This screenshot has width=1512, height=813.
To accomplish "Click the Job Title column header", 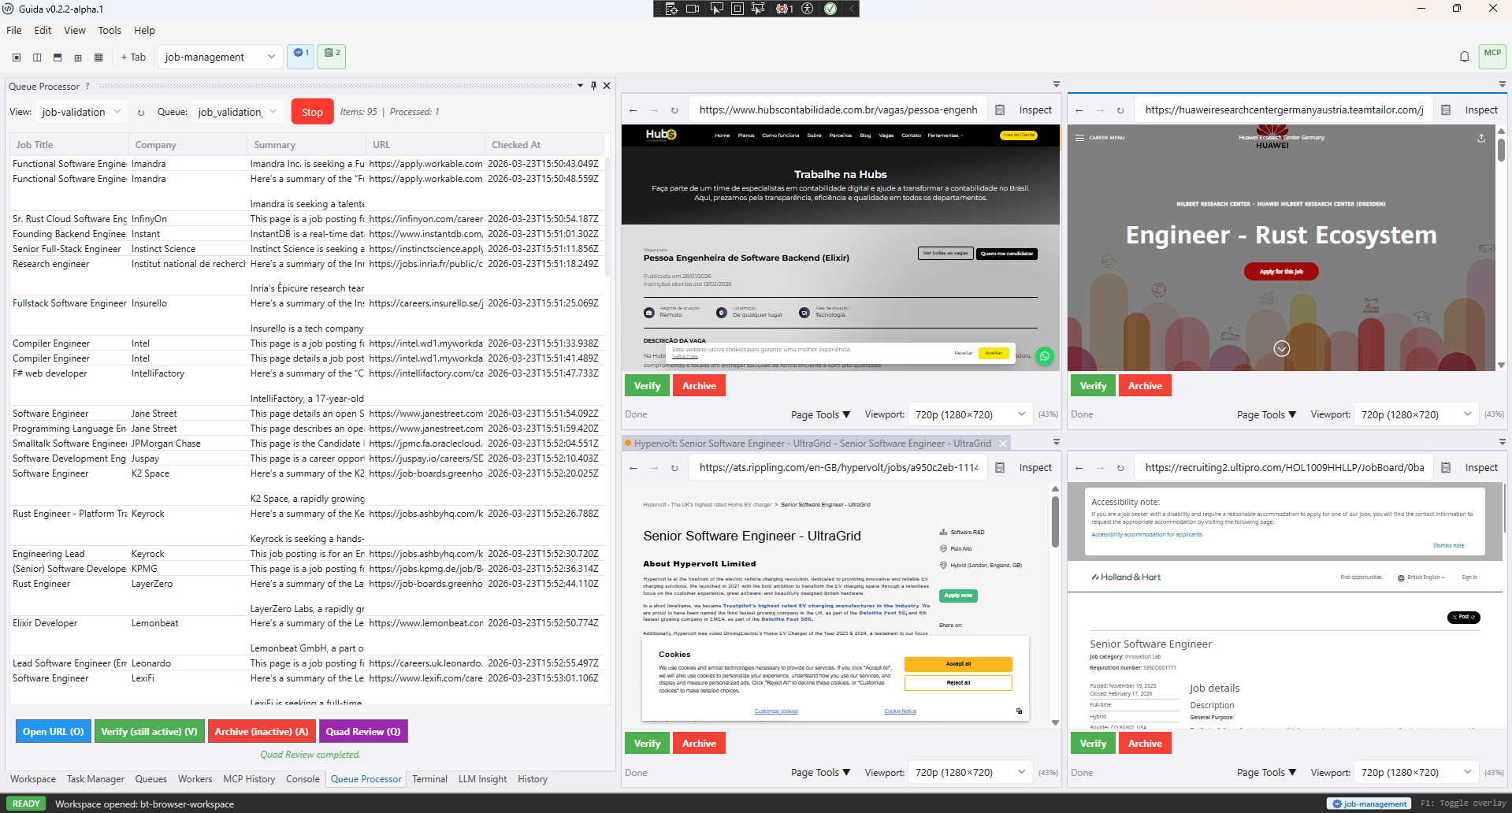I will click(69, 145).
